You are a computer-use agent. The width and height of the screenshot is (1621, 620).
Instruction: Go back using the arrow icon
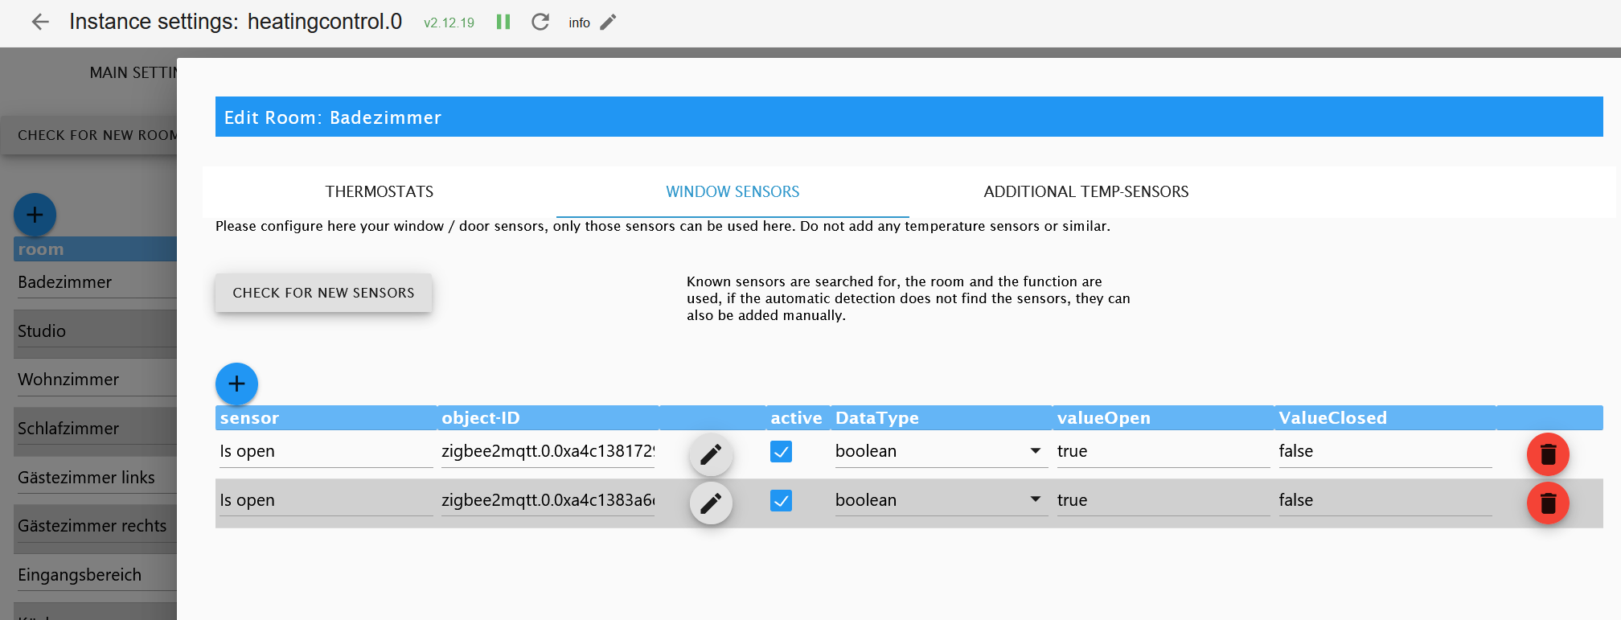[x=40, y=22]
